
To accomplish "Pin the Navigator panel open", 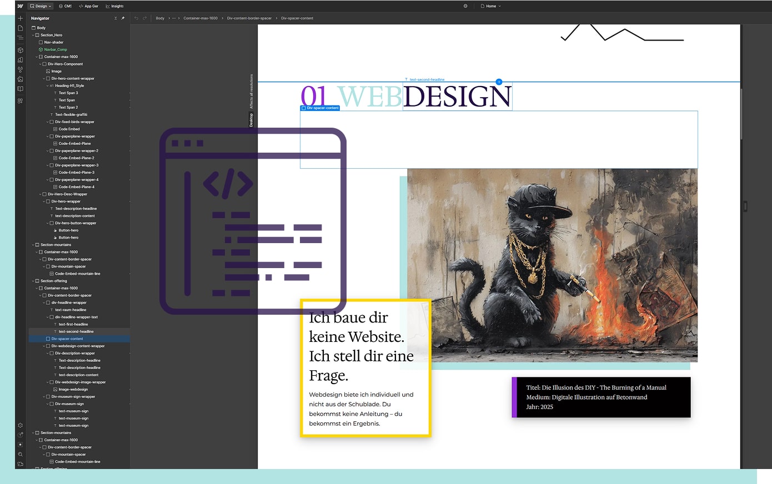I will [x=122, y=18].
